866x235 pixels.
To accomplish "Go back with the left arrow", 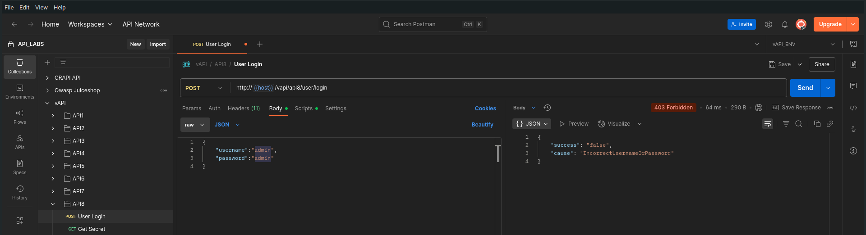I will coord(14,24).
